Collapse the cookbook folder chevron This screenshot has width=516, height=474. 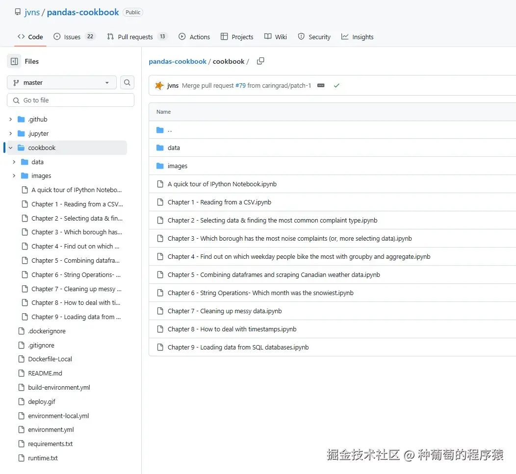click(10, 148)
